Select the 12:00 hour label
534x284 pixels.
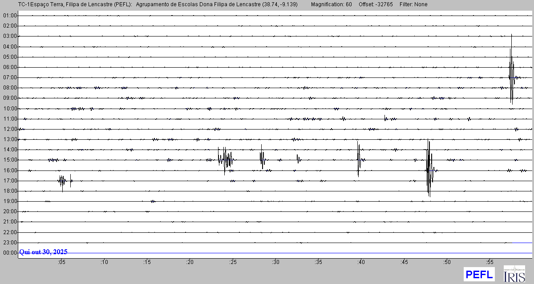pos(10,129)
